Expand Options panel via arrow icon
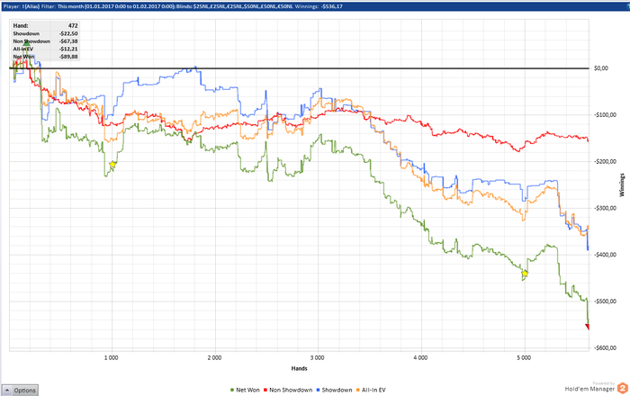 (x=7, y=390)
